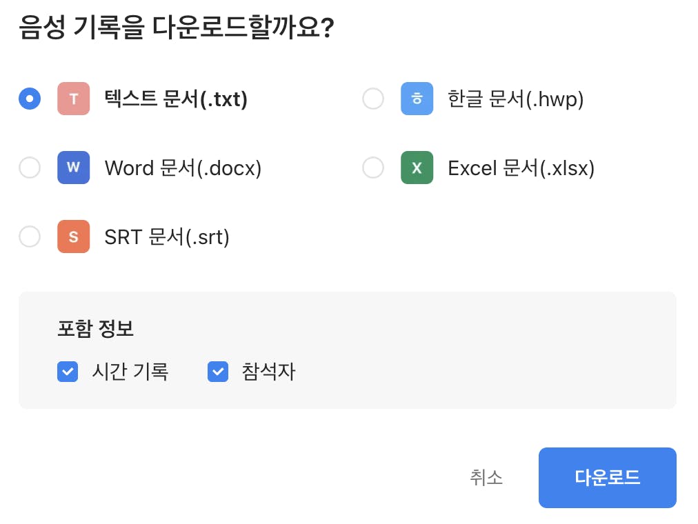Click the 한글 문서(.hwp) text label
Screen dimensions: 698x524
tap(515, 99)
